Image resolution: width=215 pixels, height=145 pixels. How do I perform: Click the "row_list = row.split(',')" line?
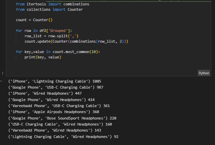point(52,36)
